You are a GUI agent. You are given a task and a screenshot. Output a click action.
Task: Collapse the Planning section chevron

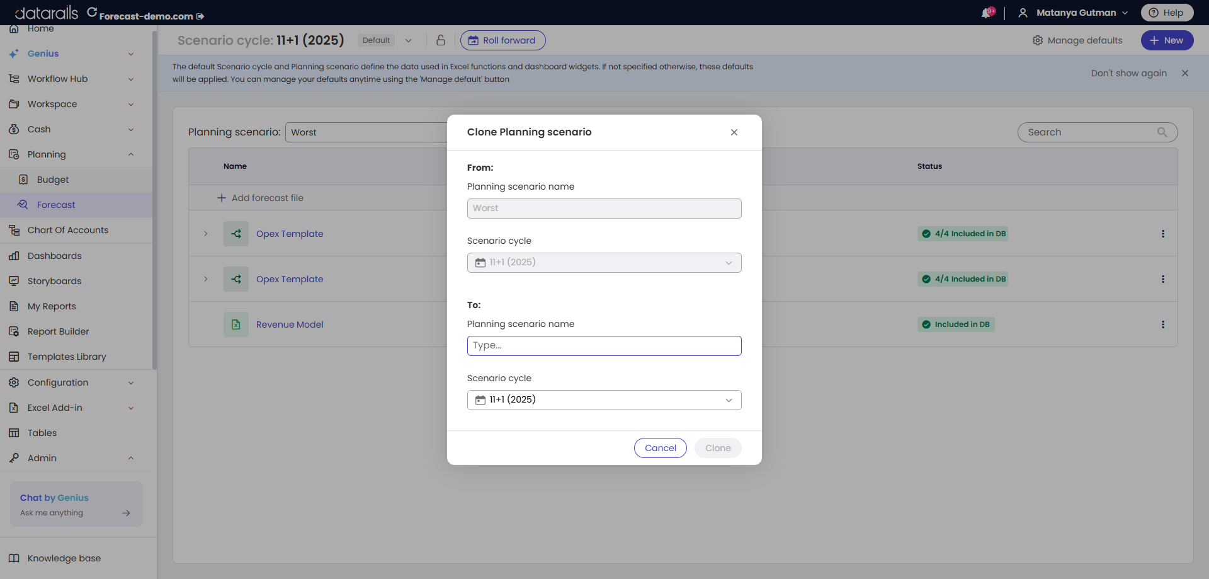pos(131,154)
